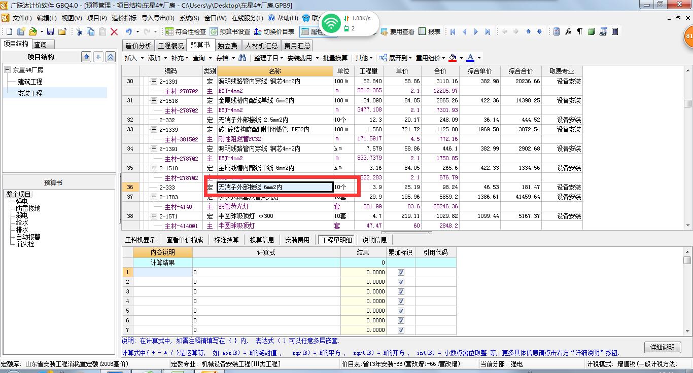This screenshot has height=373, width=693.
Task: Toggle 累加标识 checkbox in row 7
Action: click(x=401, y=330)
